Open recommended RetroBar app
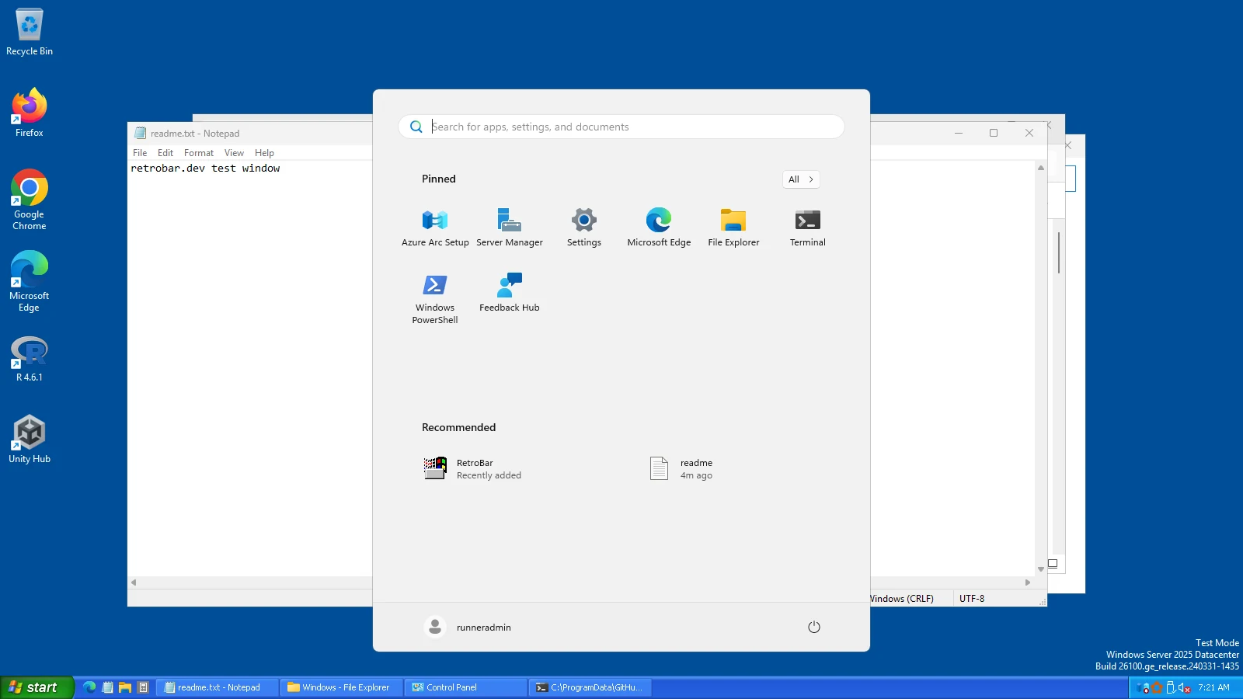This screenshot has height=699, width=1243. click(x=474, y=468)
